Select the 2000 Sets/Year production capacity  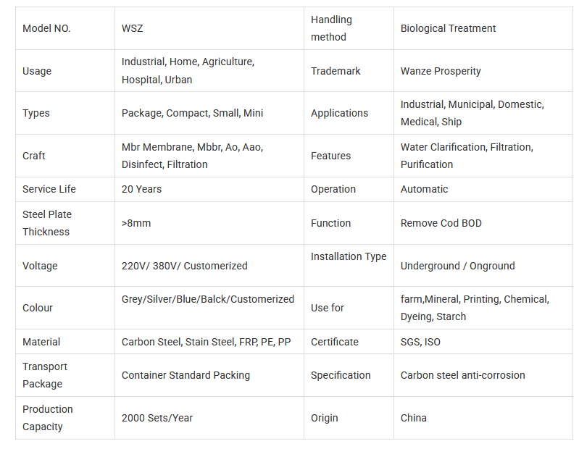tap(157, 418)
